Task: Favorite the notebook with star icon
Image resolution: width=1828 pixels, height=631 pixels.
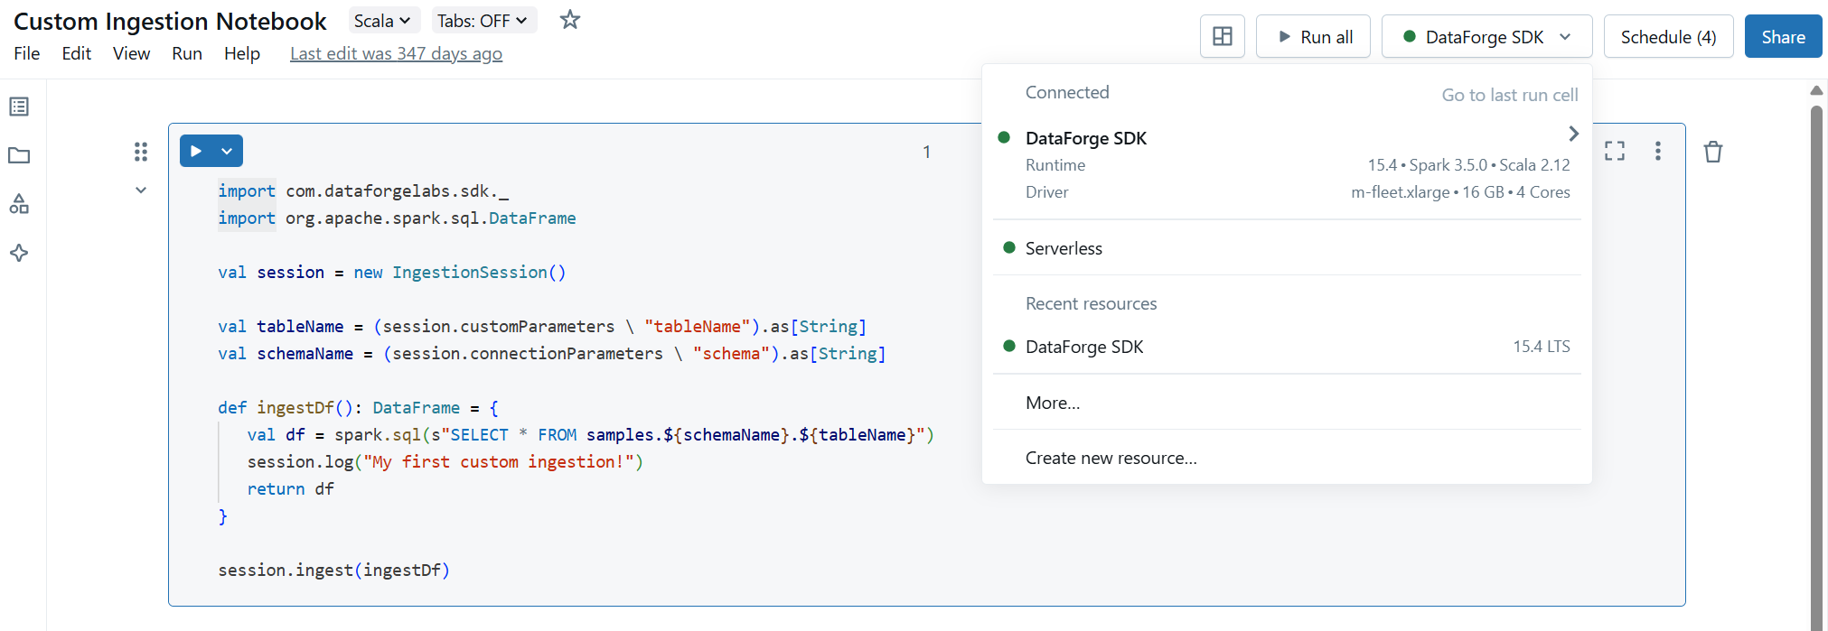Action: 569,20
